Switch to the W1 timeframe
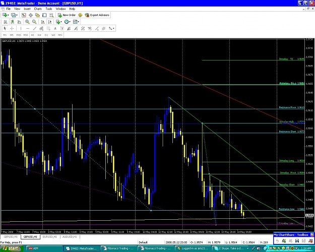The image size is (315, 252). coord(53,35)
